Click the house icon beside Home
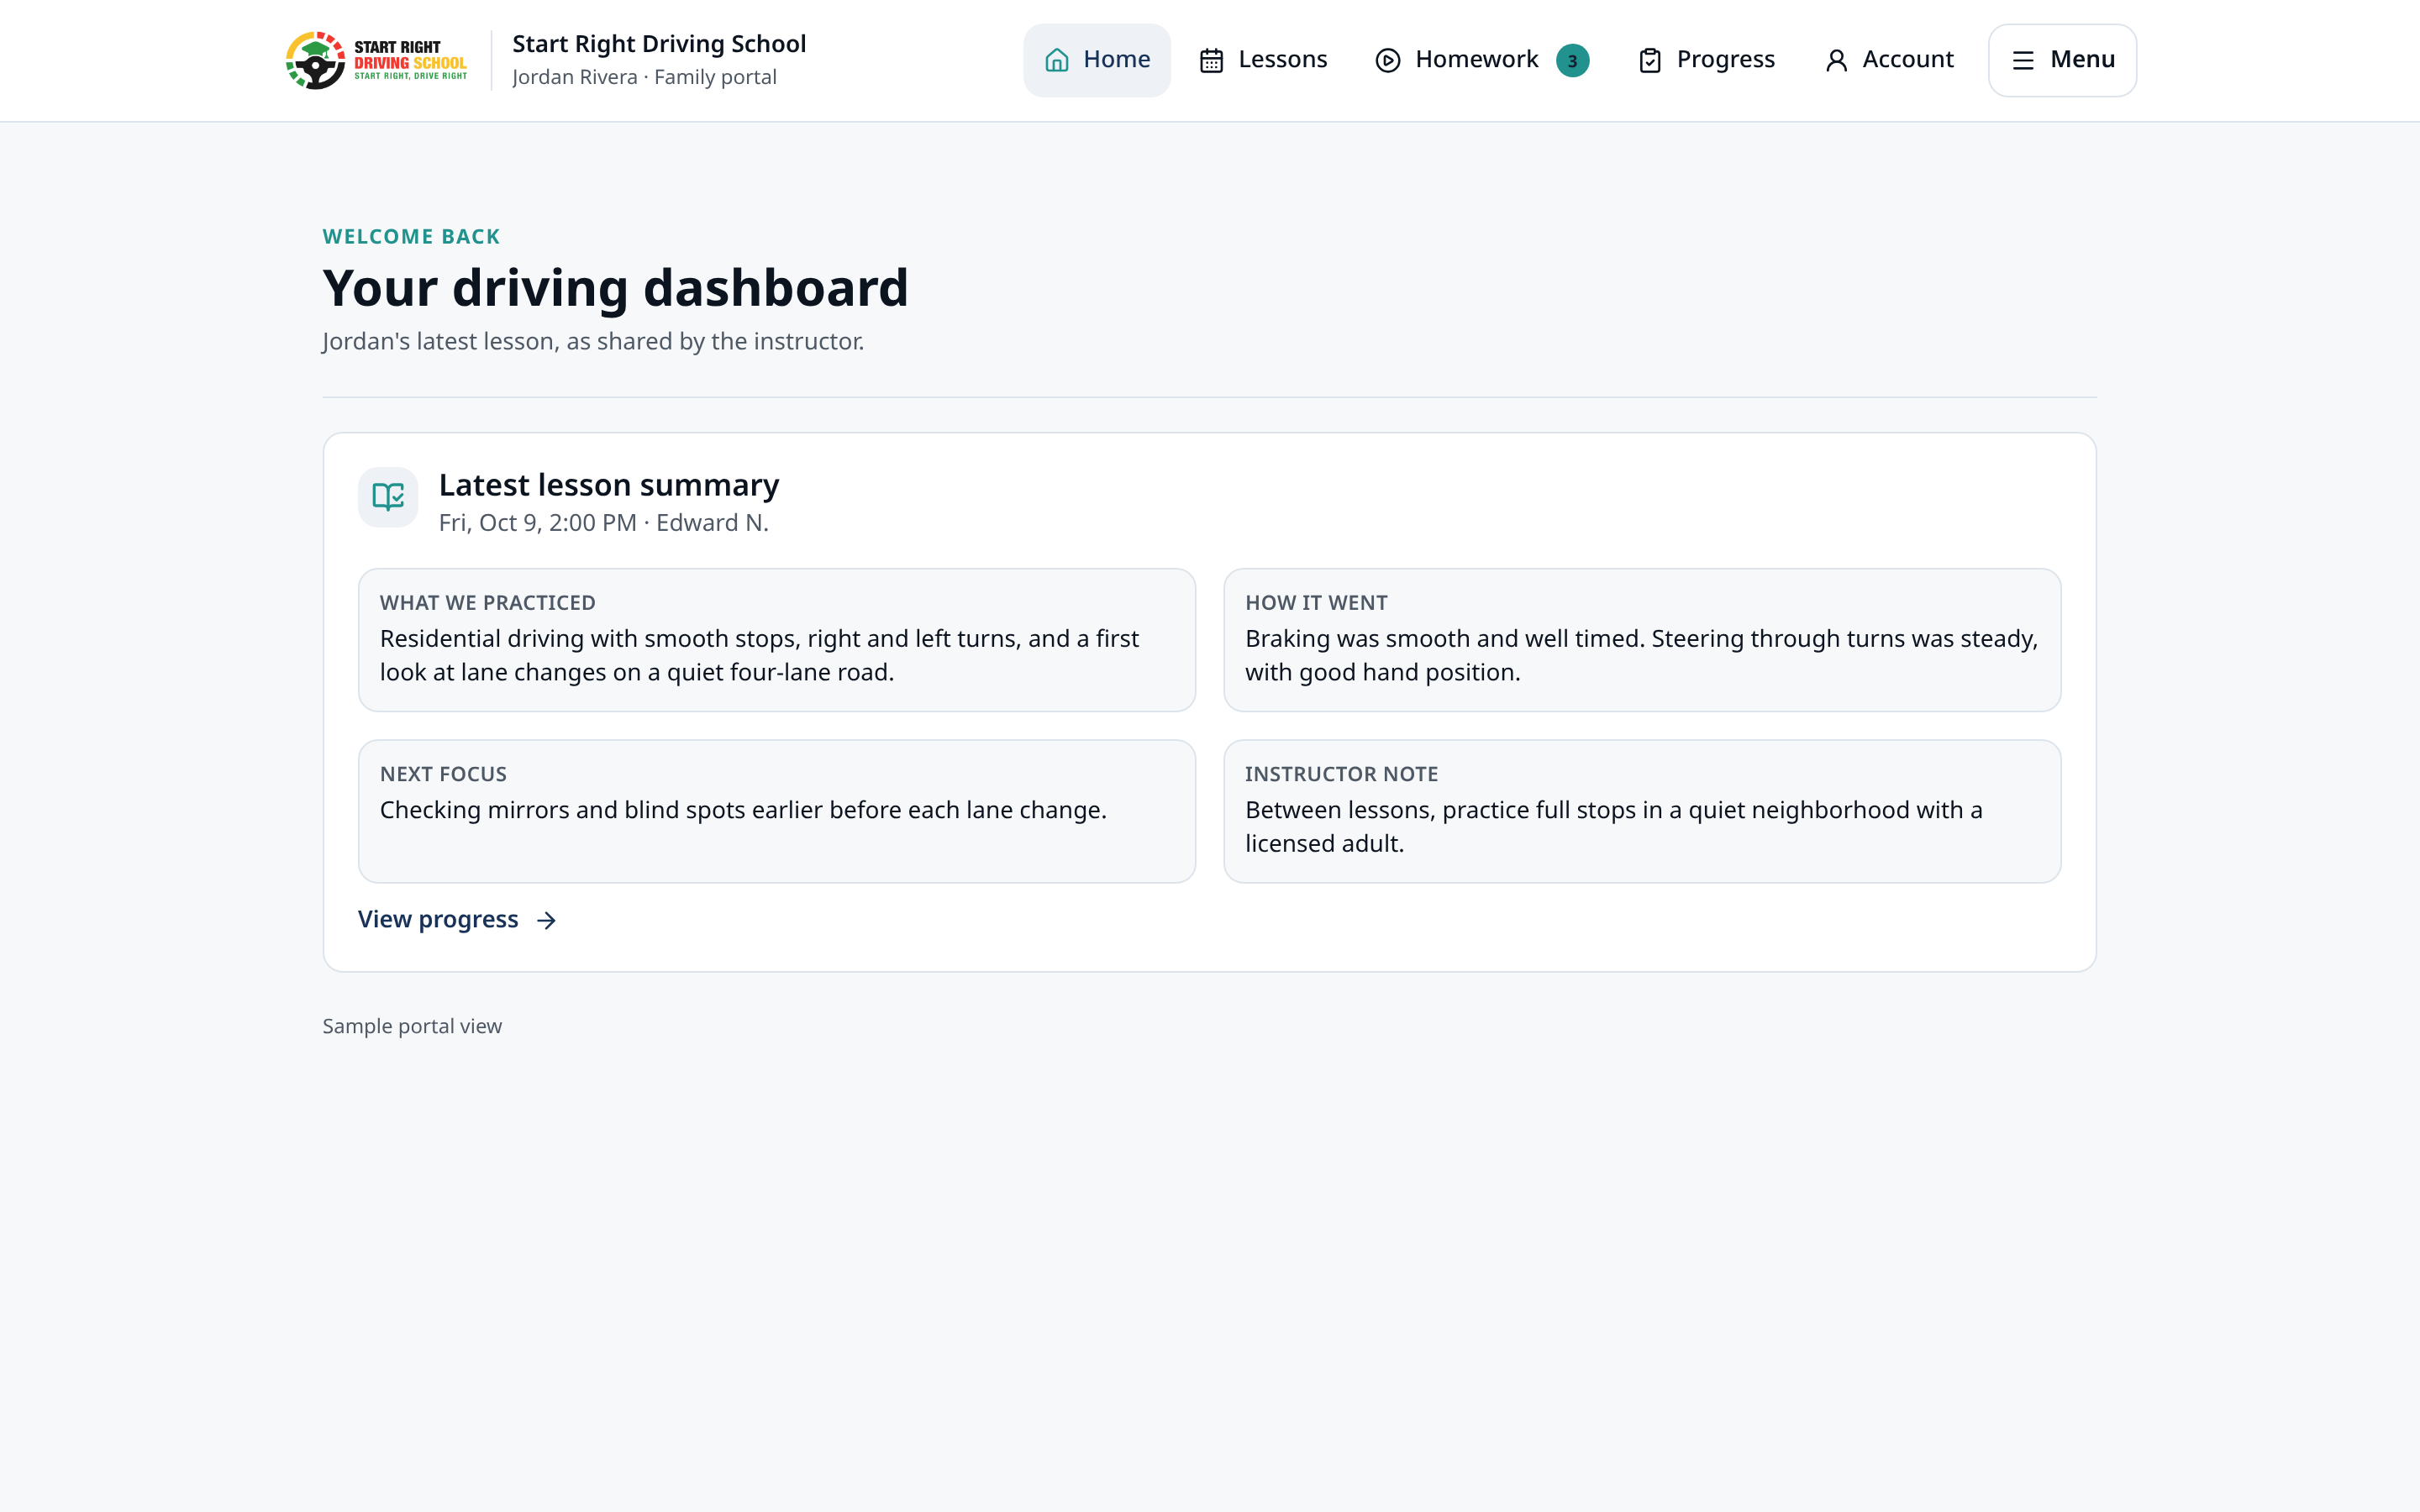The height and width of the screenshot is (1512, 2420). 1057,60
